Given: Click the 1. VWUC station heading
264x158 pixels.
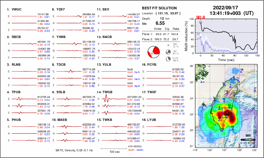Looking at the screenshot, I should coord(14,9).
